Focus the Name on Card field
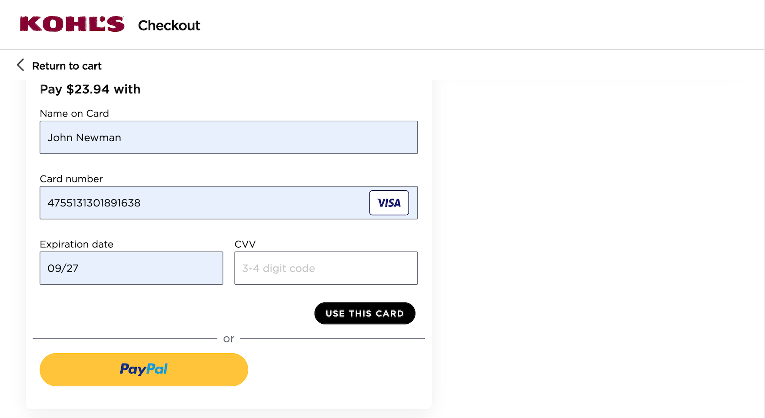765x418 pixels. pos(229,137)
